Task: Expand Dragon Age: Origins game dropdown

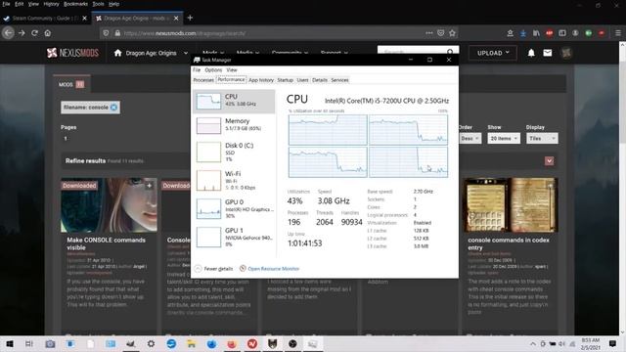Action: click(x=186, y=53)
